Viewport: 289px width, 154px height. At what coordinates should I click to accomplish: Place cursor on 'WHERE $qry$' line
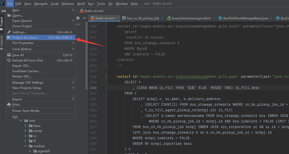tap(136, 49)
